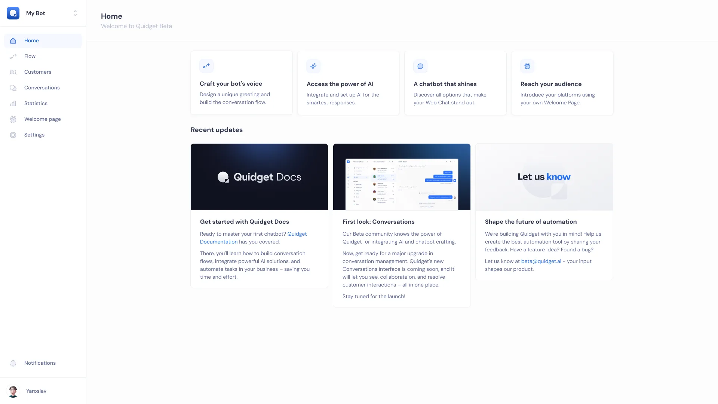Screen dimensions: 718x404
Task: Open the Craft your bot's voice card
Action: click(x=241, y=83)
